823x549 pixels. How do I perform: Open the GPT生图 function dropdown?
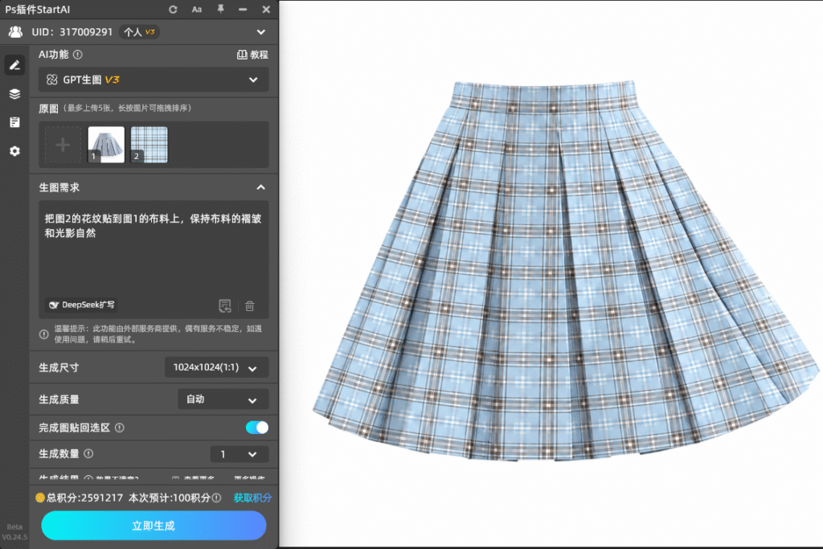(154, 80)
